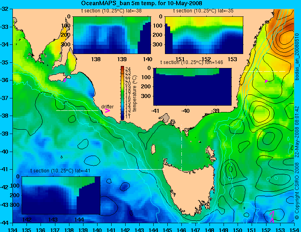The image size is (301, 232).
Task: Click the "-36" label on the latitude axis
Action: [x=4, y=80]
